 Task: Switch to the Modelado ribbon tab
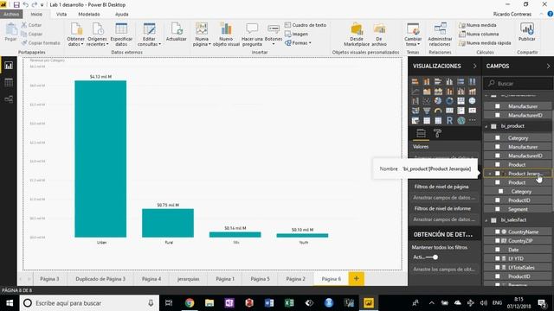88,14
